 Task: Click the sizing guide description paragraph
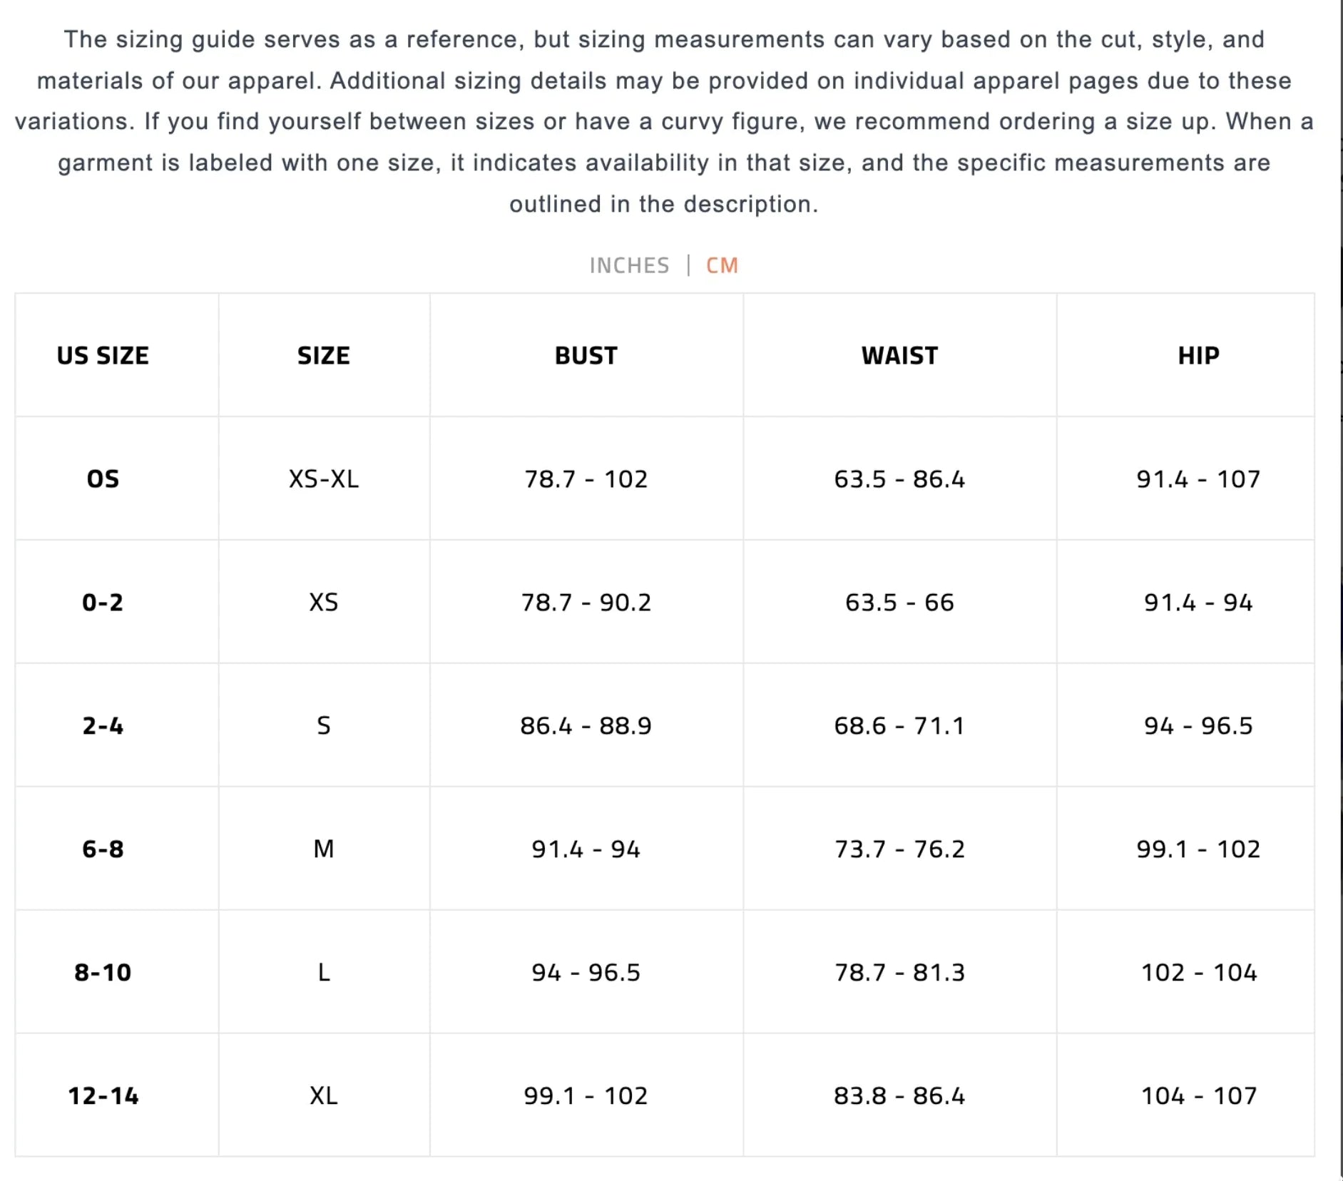663,121
